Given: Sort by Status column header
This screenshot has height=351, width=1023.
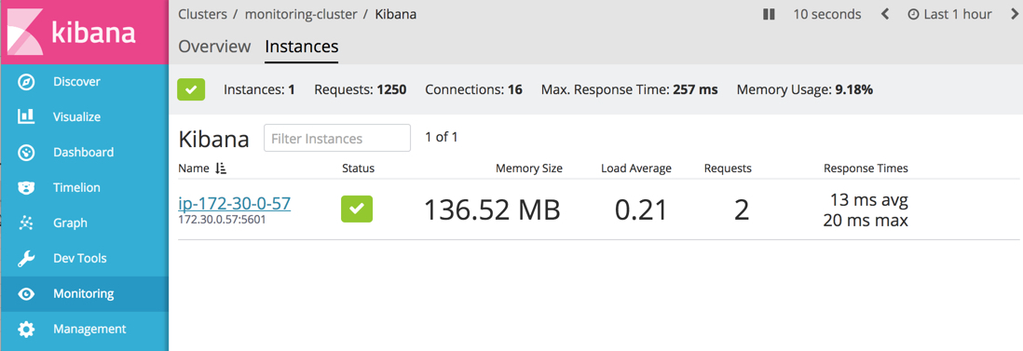Looking at the screenshot, I should [x=358, y=169].
